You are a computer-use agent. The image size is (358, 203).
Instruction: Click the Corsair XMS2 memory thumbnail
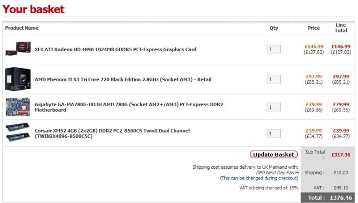tap(18, 133)
